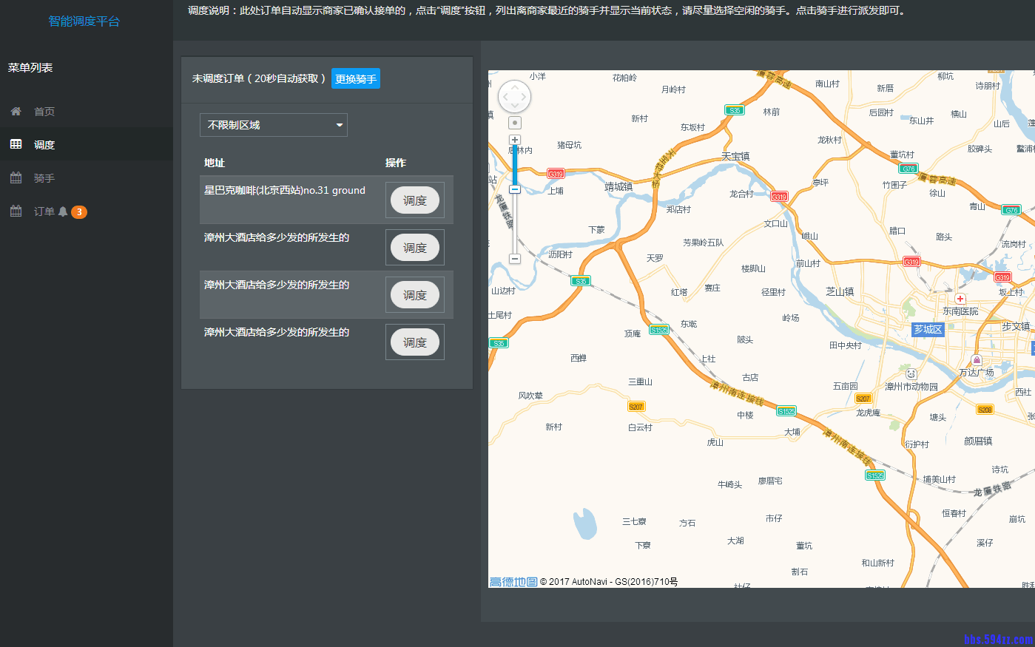Open the 骑手 menu item

tap(44, 178)
